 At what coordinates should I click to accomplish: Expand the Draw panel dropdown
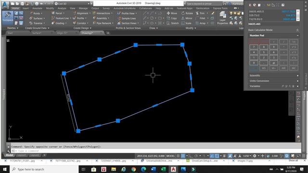[154, 28]
